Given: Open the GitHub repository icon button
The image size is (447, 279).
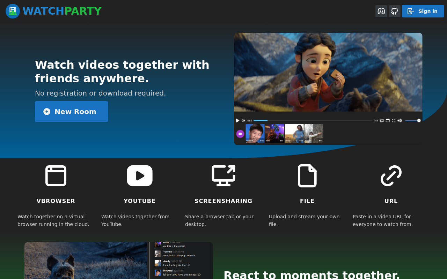Looking at the screenshot, I should tap(395, 11).
